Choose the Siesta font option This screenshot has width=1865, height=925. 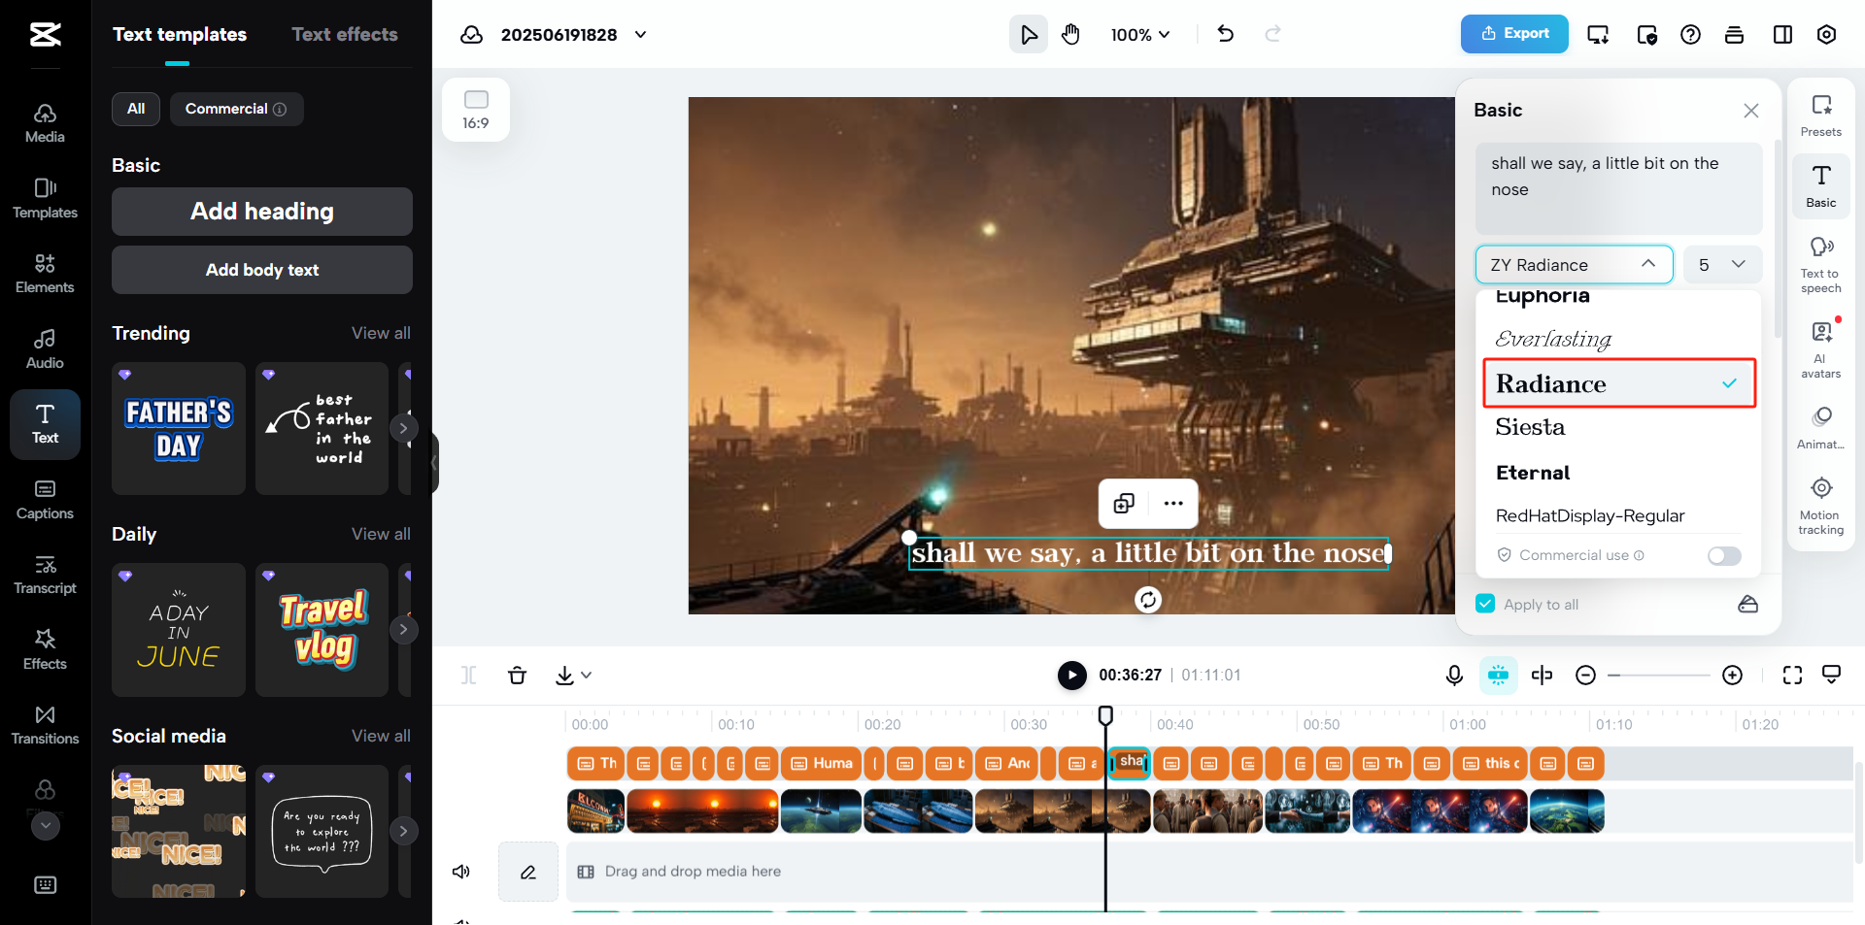pos(1619,427)
